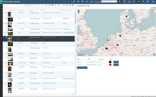
Task: Click the tea pot thumbnail image
Action: [10, 64]
